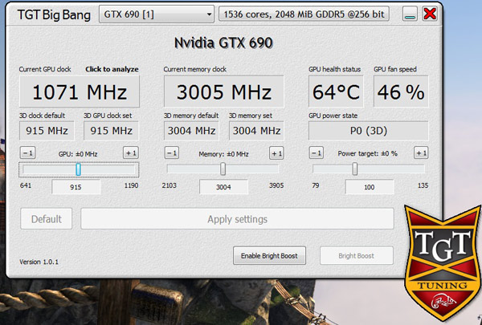Click the GPU clock slider handle
Image resolution: width=482 pixels, height=325 pixels.
coord(78,169)
